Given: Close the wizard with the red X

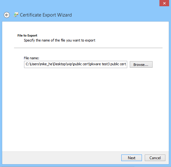Looking at the screenshot, I should (164, 3).
